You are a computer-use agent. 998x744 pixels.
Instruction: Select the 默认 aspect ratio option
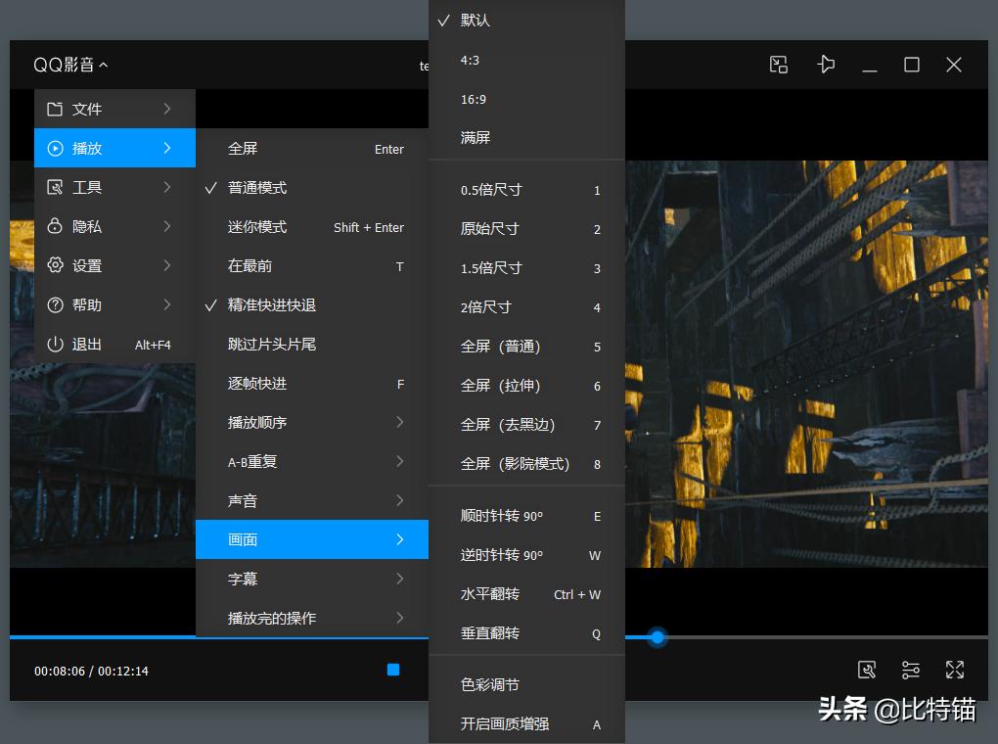(476, 20)
